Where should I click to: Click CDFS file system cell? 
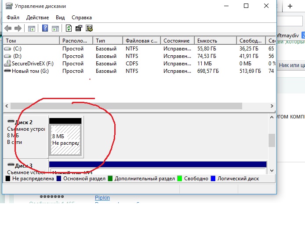[x=132, y=64]
